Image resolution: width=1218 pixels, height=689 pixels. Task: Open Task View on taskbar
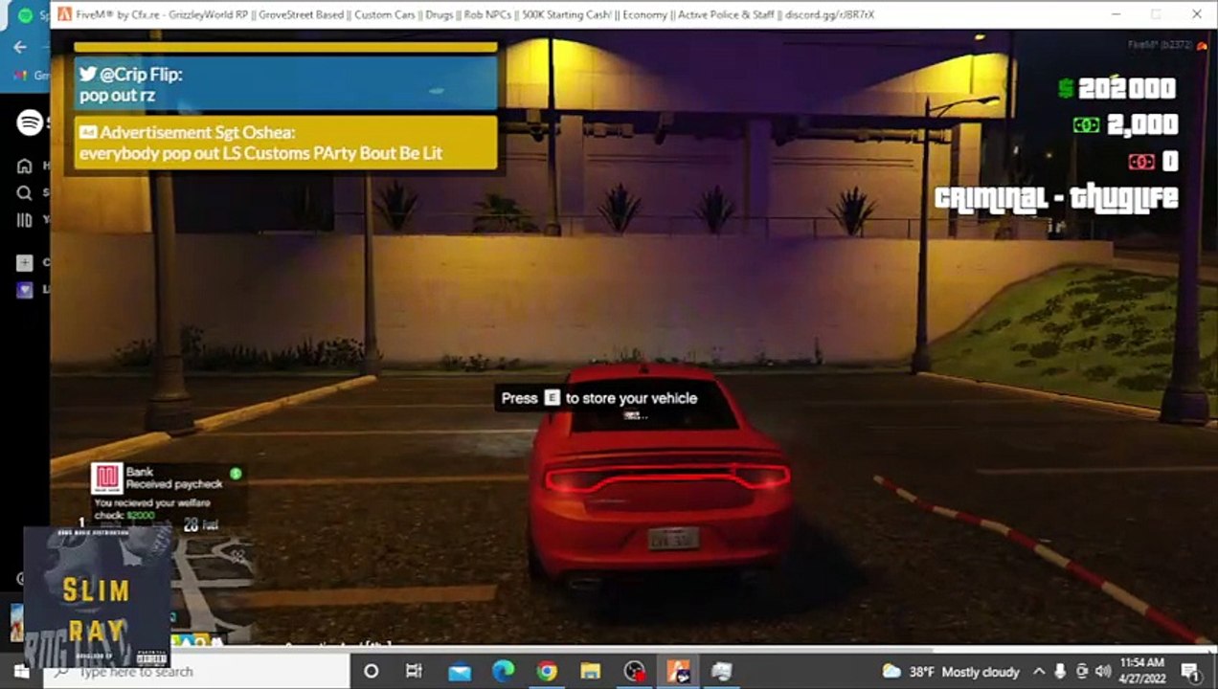point(414,672)
